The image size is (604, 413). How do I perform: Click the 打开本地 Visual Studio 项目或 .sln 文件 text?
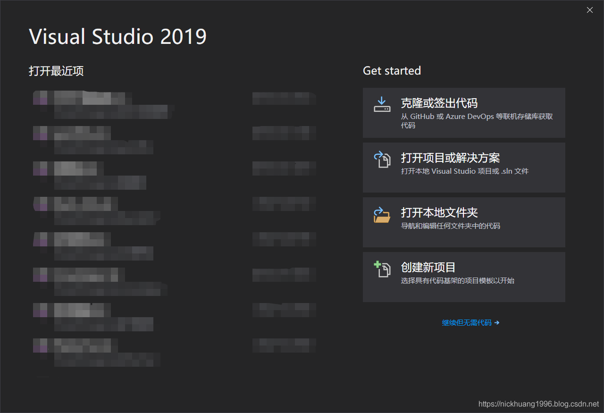465,171
